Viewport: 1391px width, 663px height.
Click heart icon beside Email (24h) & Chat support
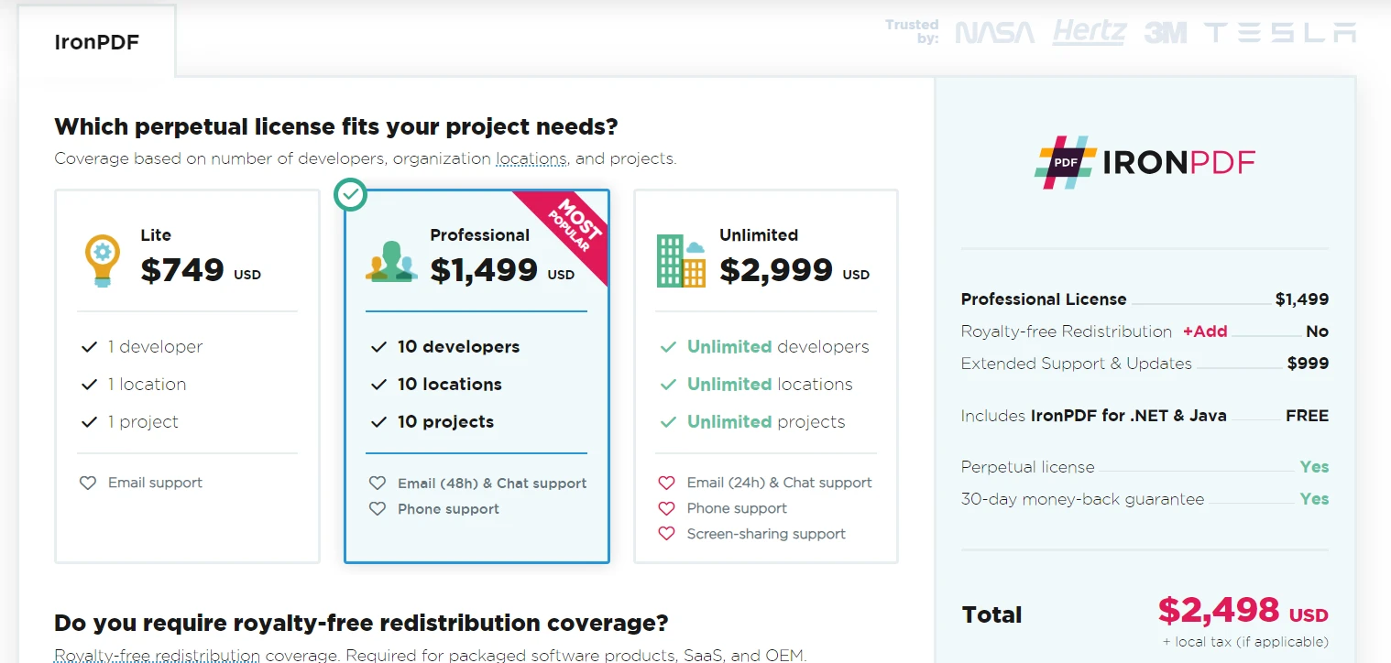point(667,483)
